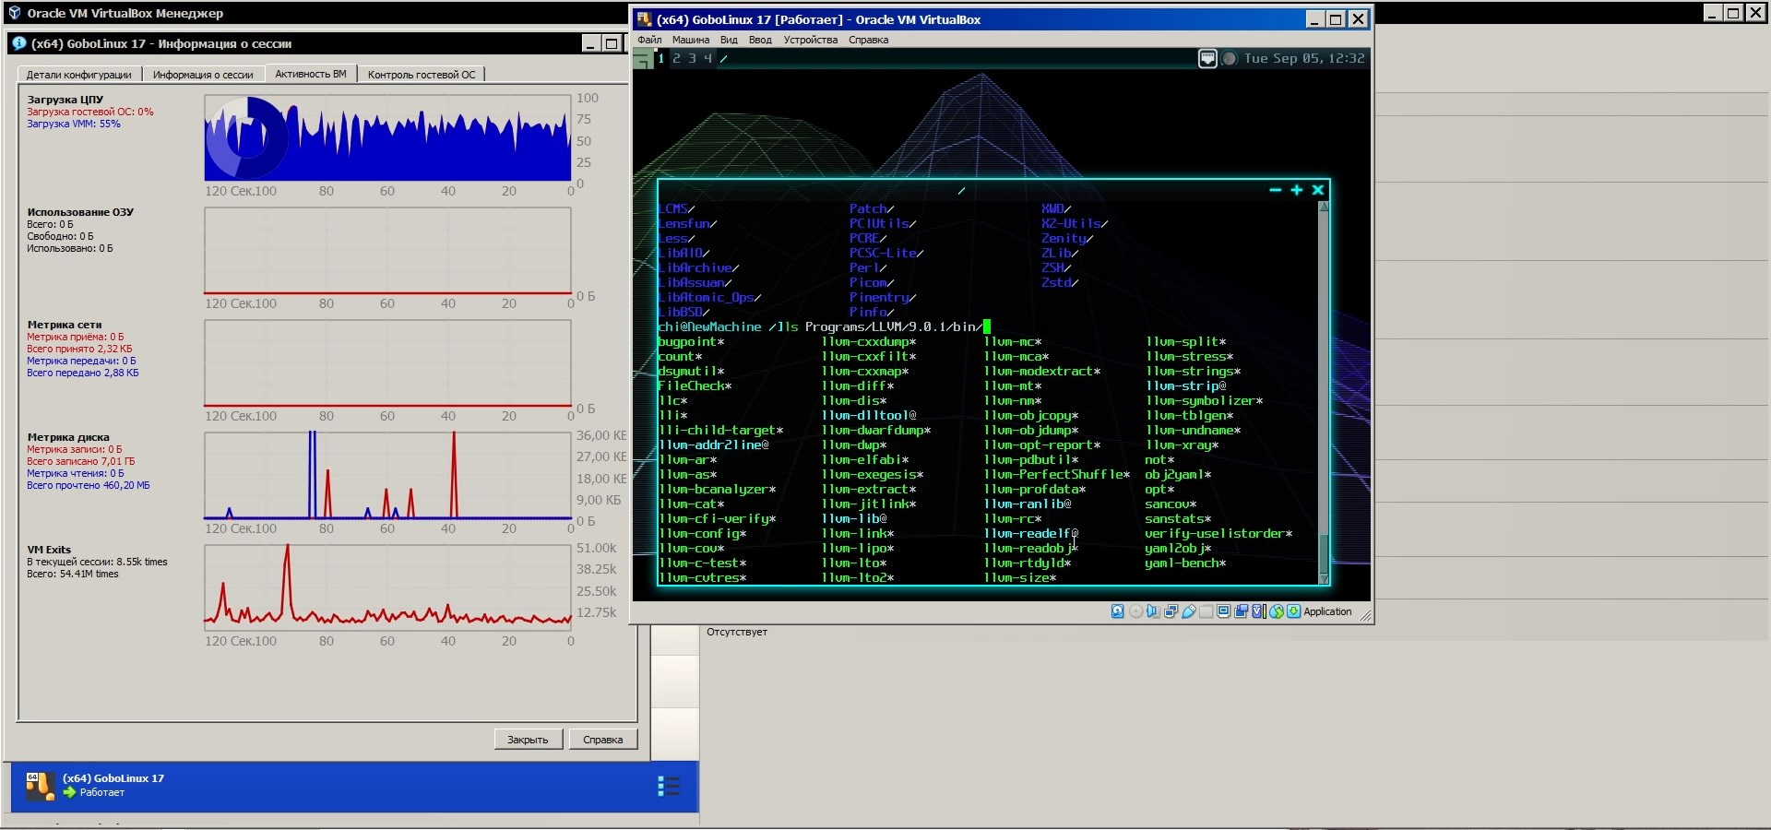
Task: Click the network adapters status icon
Action: (1171, 611)
